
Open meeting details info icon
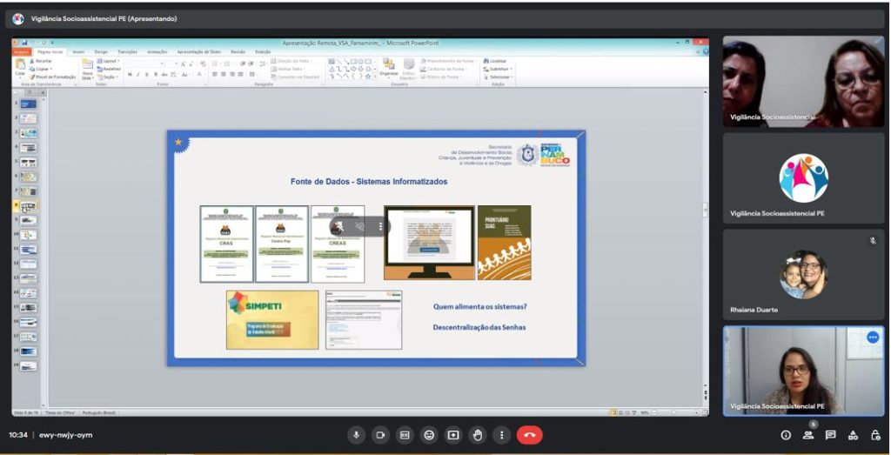pos(786,435)
